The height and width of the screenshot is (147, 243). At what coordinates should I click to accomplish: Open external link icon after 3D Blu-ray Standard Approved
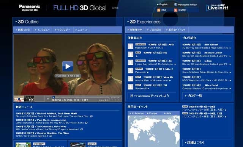coord(50,136)
